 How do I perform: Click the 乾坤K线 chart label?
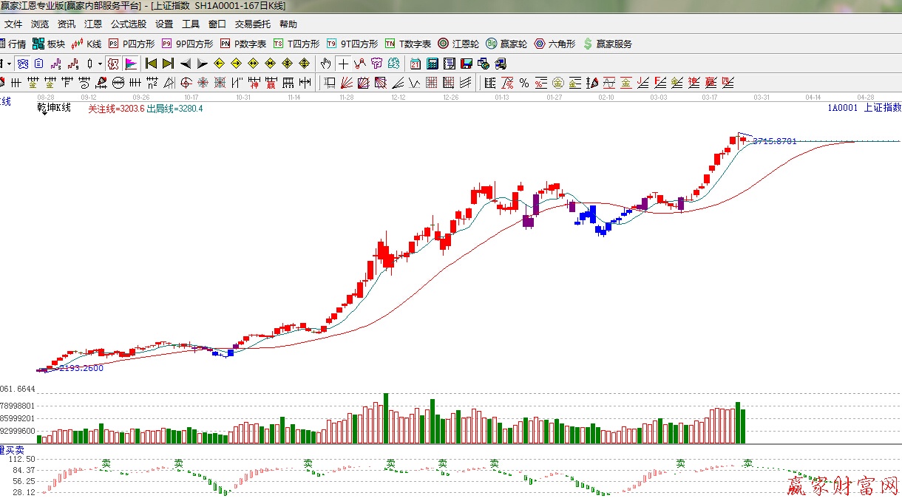[54, 108]
